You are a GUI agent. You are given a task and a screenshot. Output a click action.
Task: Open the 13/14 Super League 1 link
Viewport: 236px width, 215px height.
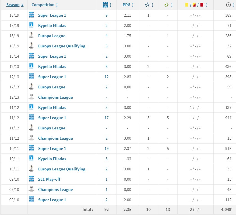tap(52, 56)
